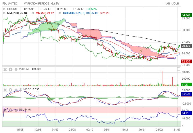
Task: Open the ICHIMOKU settings gear
Action: pos(60,13)
